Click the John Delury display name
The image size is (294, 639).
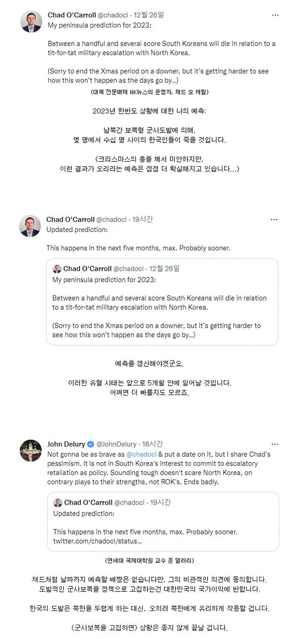click(x=66, y=444)
